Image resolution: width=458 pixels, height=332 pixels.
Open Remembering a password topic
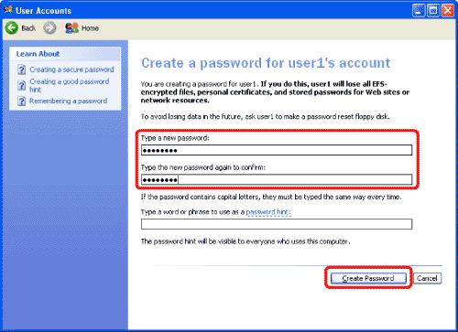[x=68, y=101]
